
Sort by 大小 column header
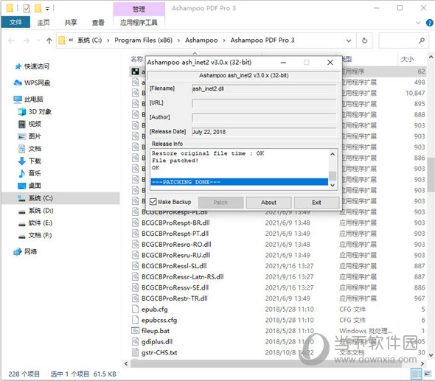(x=407, y=59)
